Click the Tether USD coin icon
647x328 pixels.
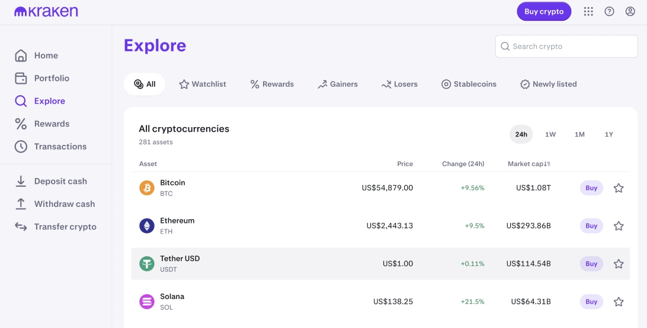[x=147, y=264]
